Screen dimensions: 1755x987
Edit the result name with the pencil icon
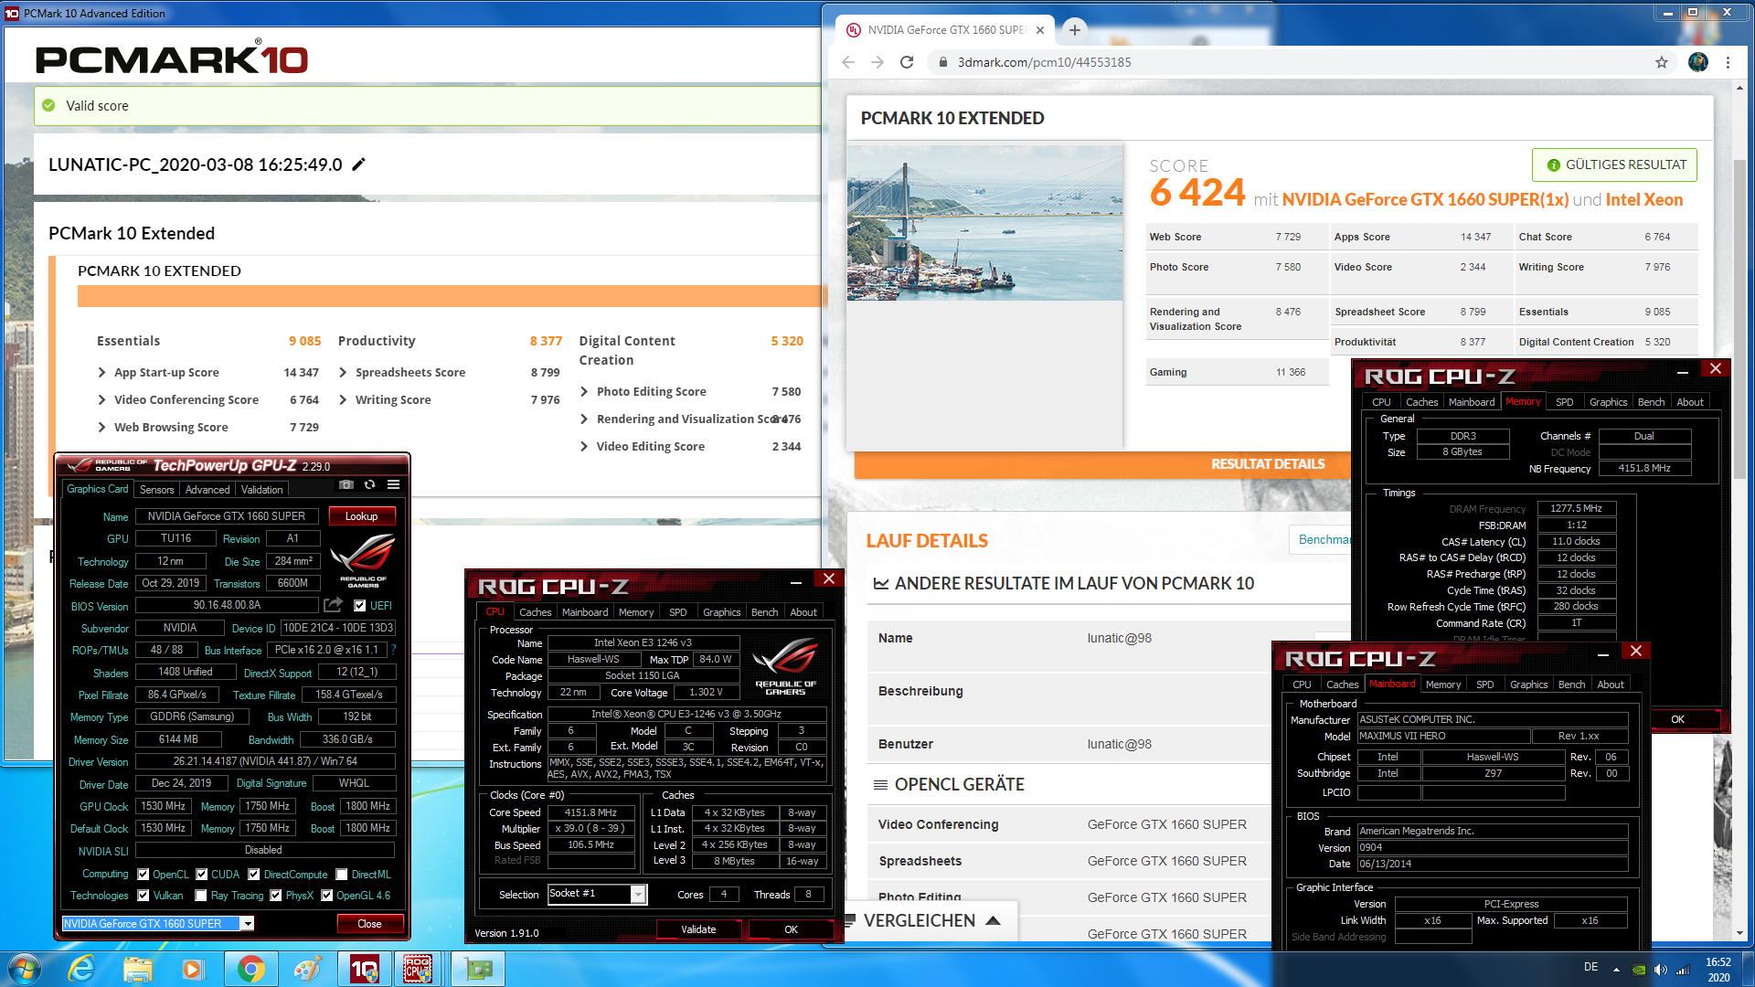tap(359, 164)
